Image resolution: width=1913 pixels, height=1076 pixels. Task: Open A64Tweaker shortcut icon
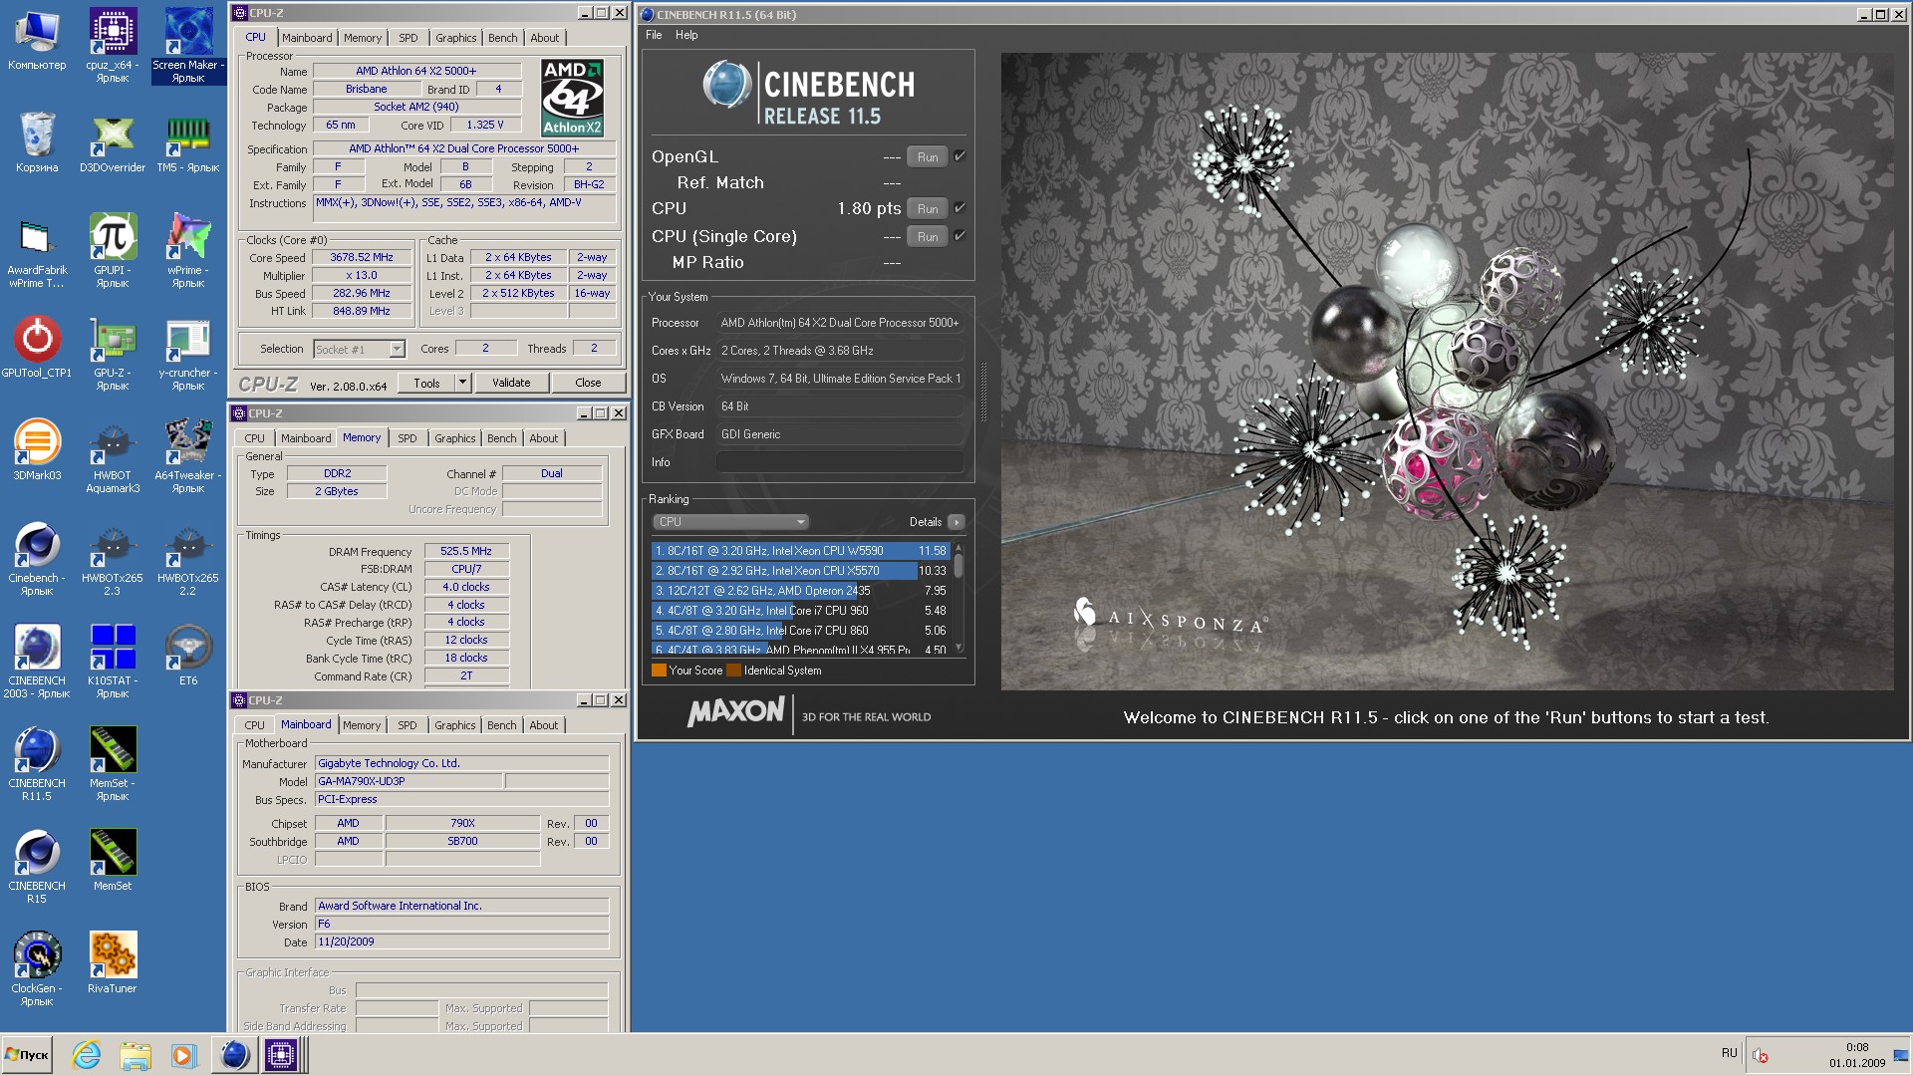188,455
